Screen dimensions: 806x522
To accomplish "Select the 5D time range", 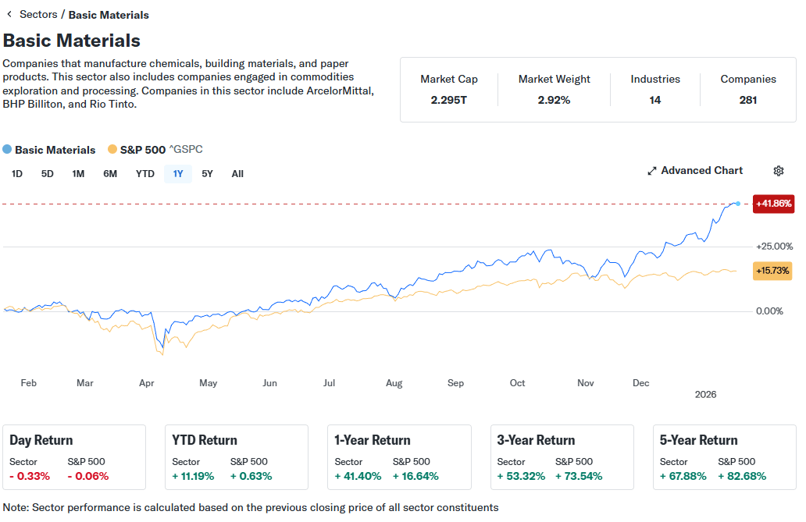I will coord(48,174).
